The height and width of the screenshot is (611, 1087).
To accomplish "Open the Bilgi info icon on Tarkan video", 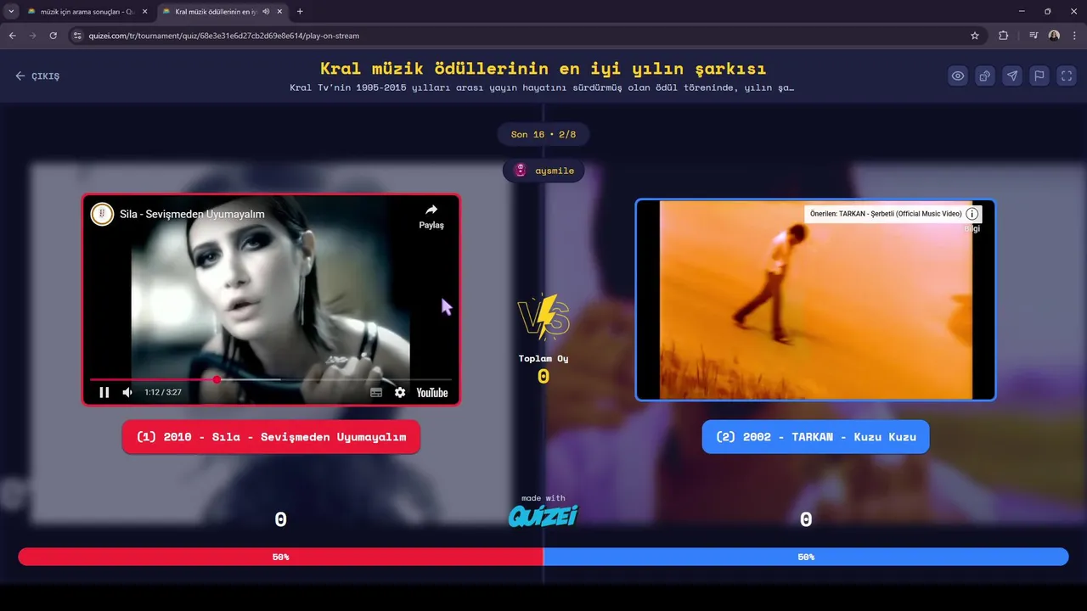I will pos(972,214).
